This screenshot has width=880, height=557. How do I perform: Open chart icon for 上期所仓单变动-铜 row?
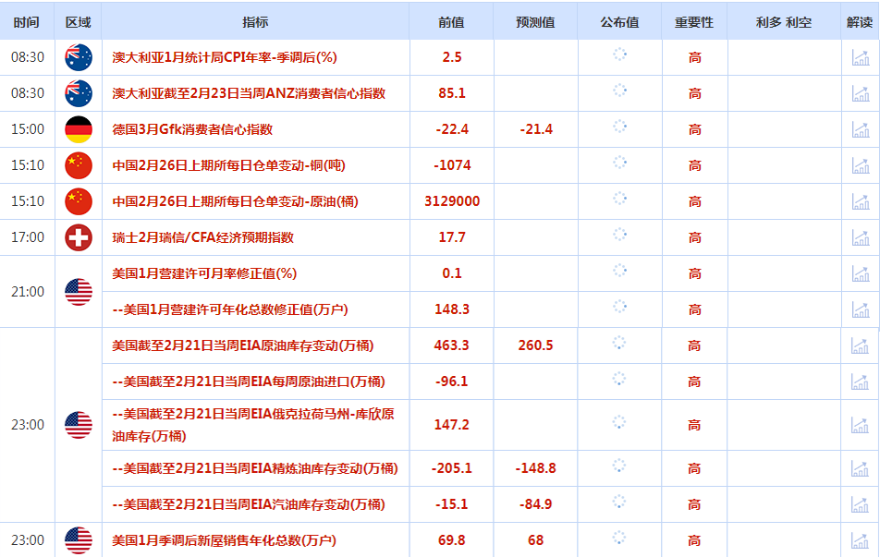861,165
